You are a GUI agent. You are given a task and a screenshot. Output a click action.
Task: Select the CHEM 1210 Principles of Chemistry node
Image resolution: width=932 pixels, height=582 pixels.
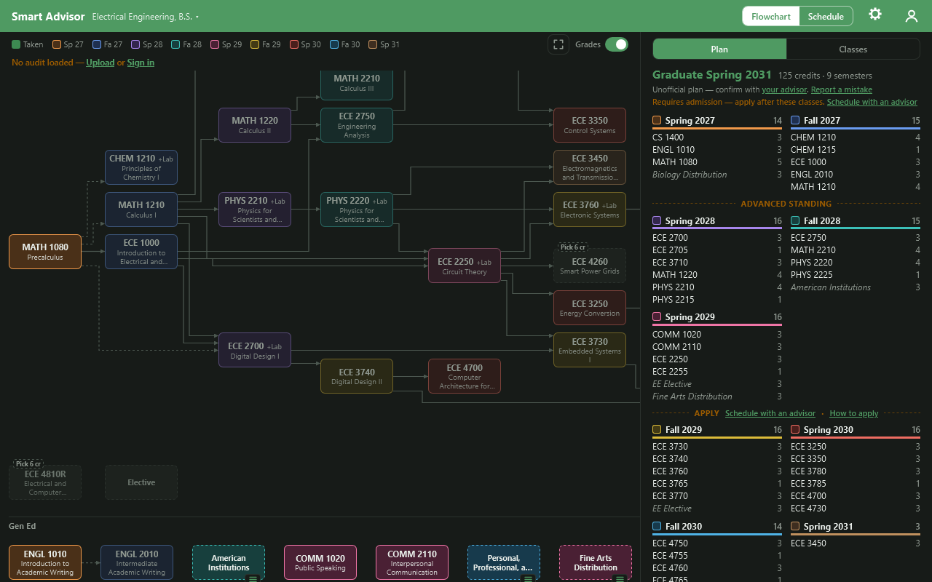[141, 167]
